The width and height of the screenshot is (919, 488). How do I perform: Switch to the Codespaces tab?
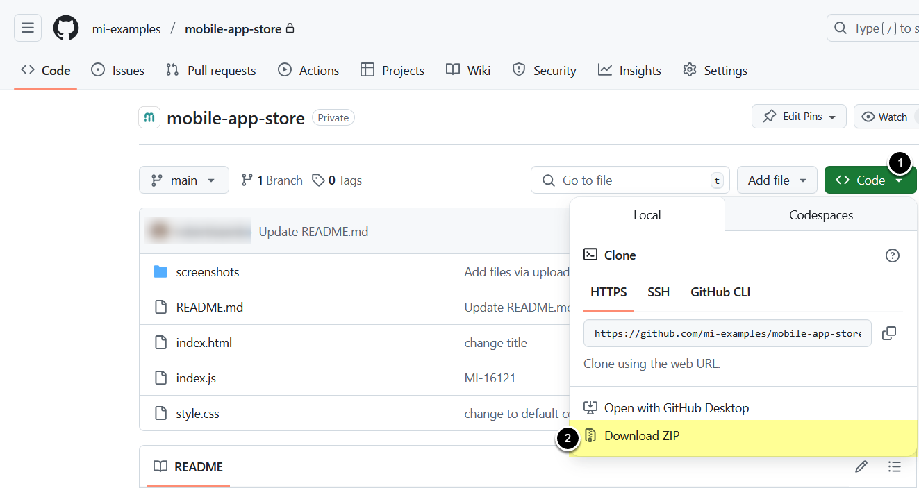coord(820,215)
